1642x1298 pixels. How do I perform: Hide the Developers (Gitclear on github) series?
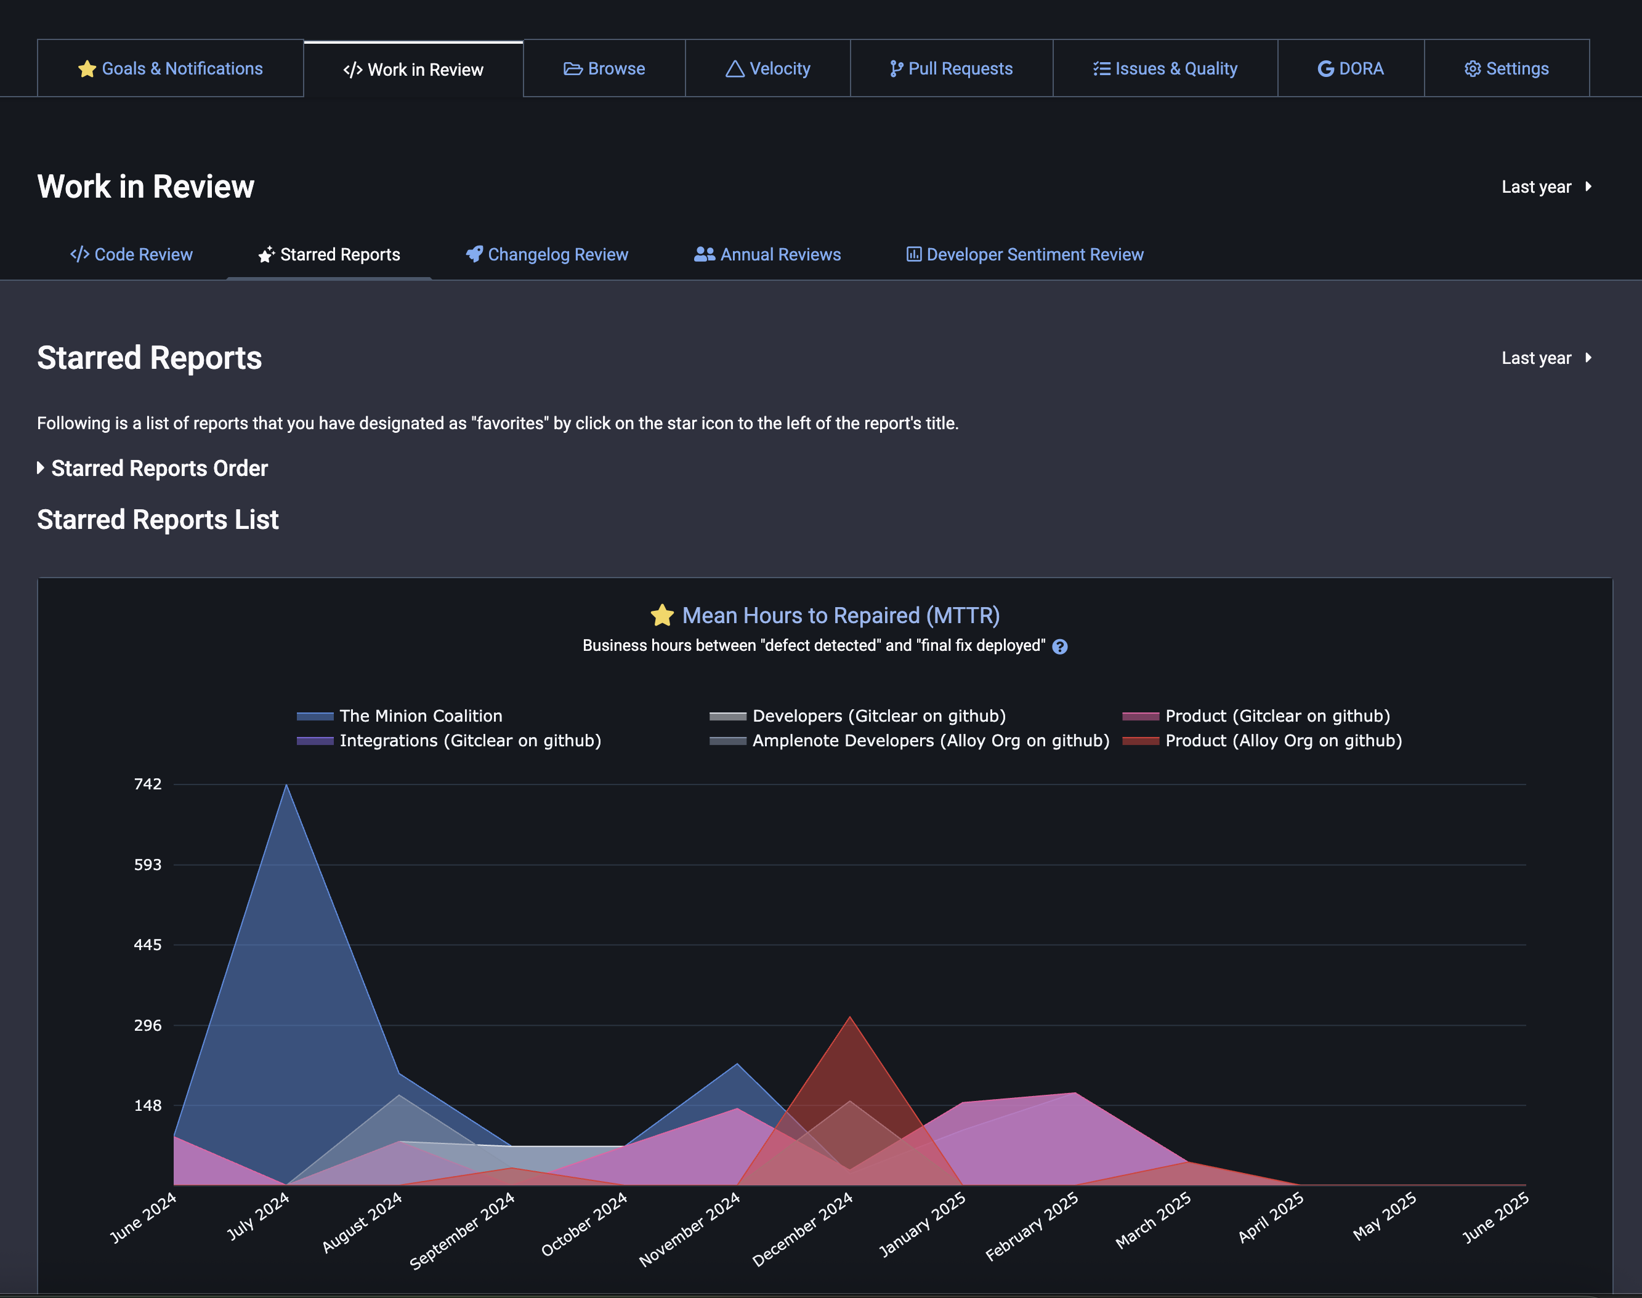pos(878,716)
